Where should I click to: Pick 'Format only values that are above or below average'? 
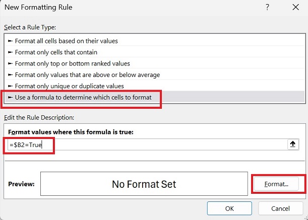87,75
